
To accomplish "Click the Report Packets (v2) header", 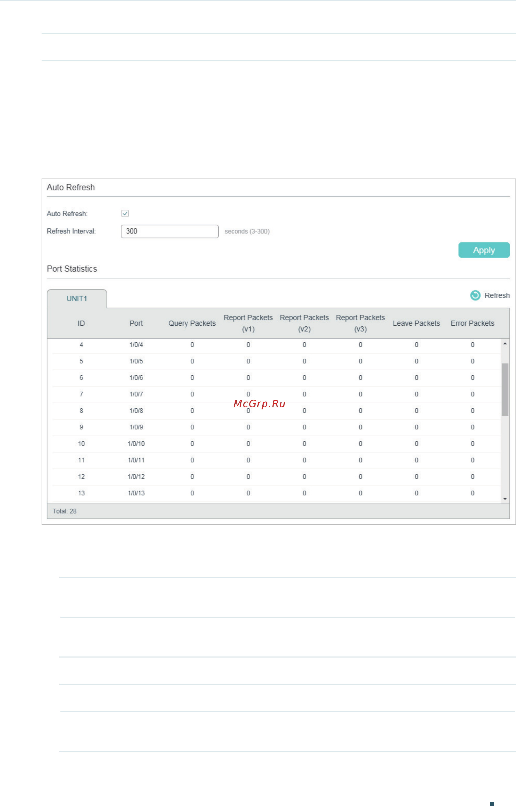I will point(304,323).
